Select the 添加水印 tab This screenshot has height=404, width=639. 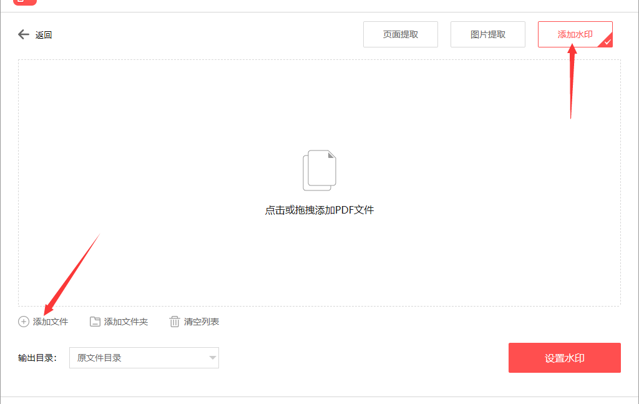[575, 34]
